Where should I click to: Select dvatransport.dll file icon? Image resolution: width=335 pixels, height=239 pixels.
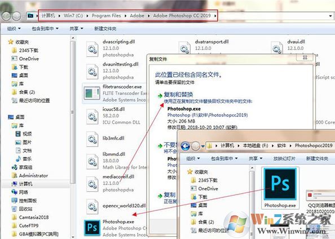184,48
